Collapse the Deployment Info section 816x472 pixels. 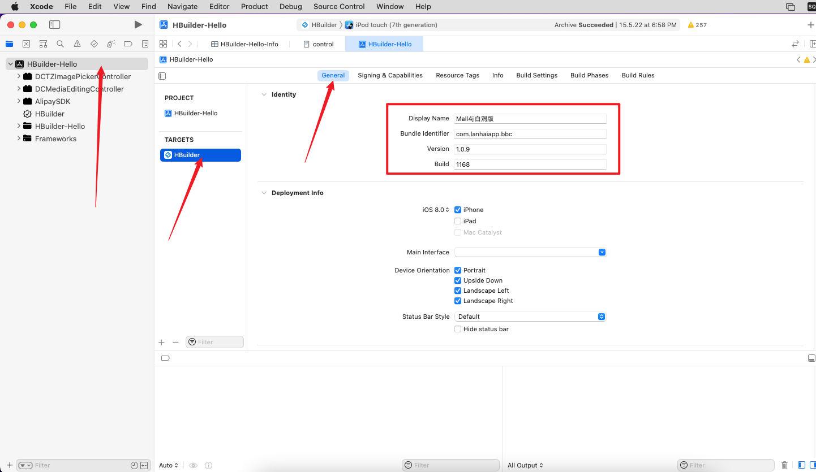pos(264,193)
